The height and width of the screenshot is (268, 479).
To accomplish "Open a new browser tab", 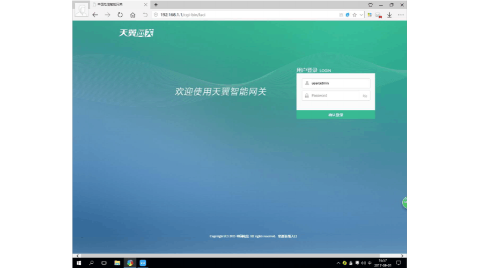I will 156,5.
